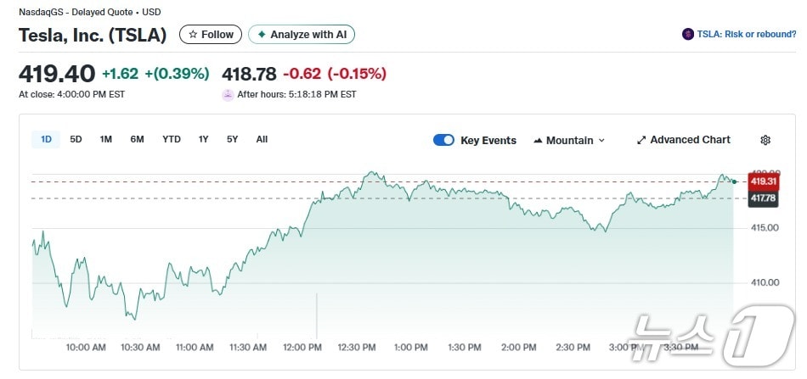Screen dimensions: 807x379
Task: Click the after hours moon icon
Action: (x=228, y=94)
